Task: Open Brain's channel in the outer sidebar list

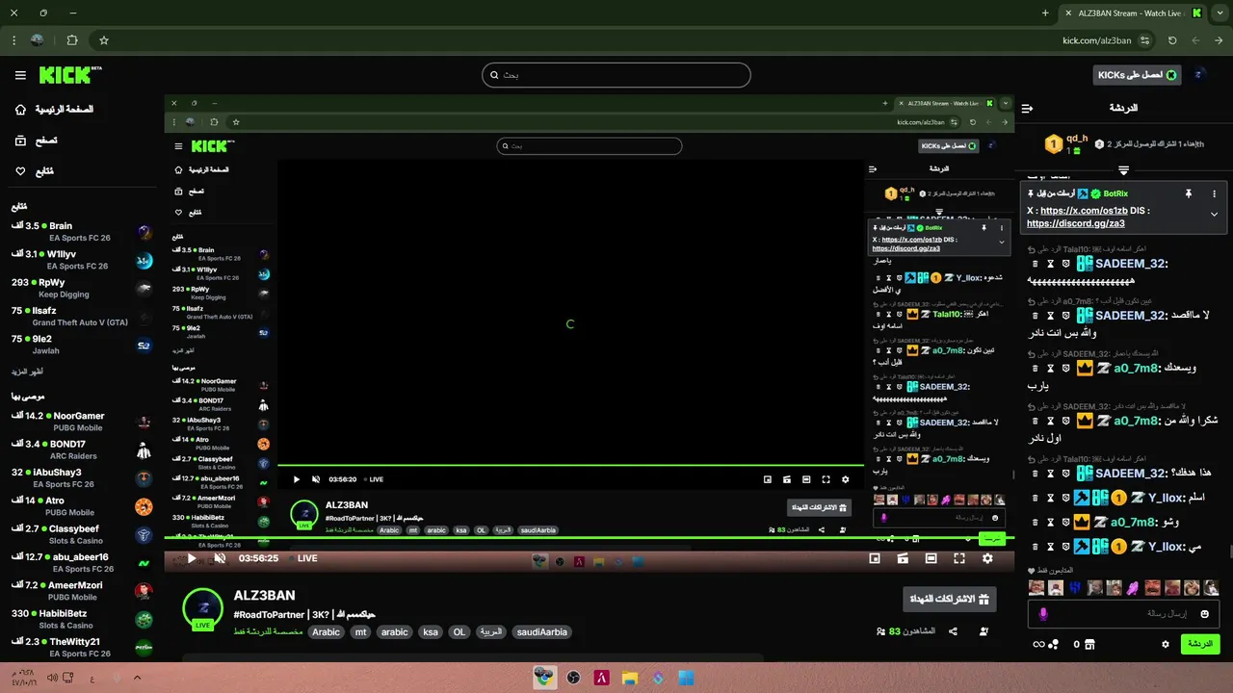Action: click(x=82, y=232)
